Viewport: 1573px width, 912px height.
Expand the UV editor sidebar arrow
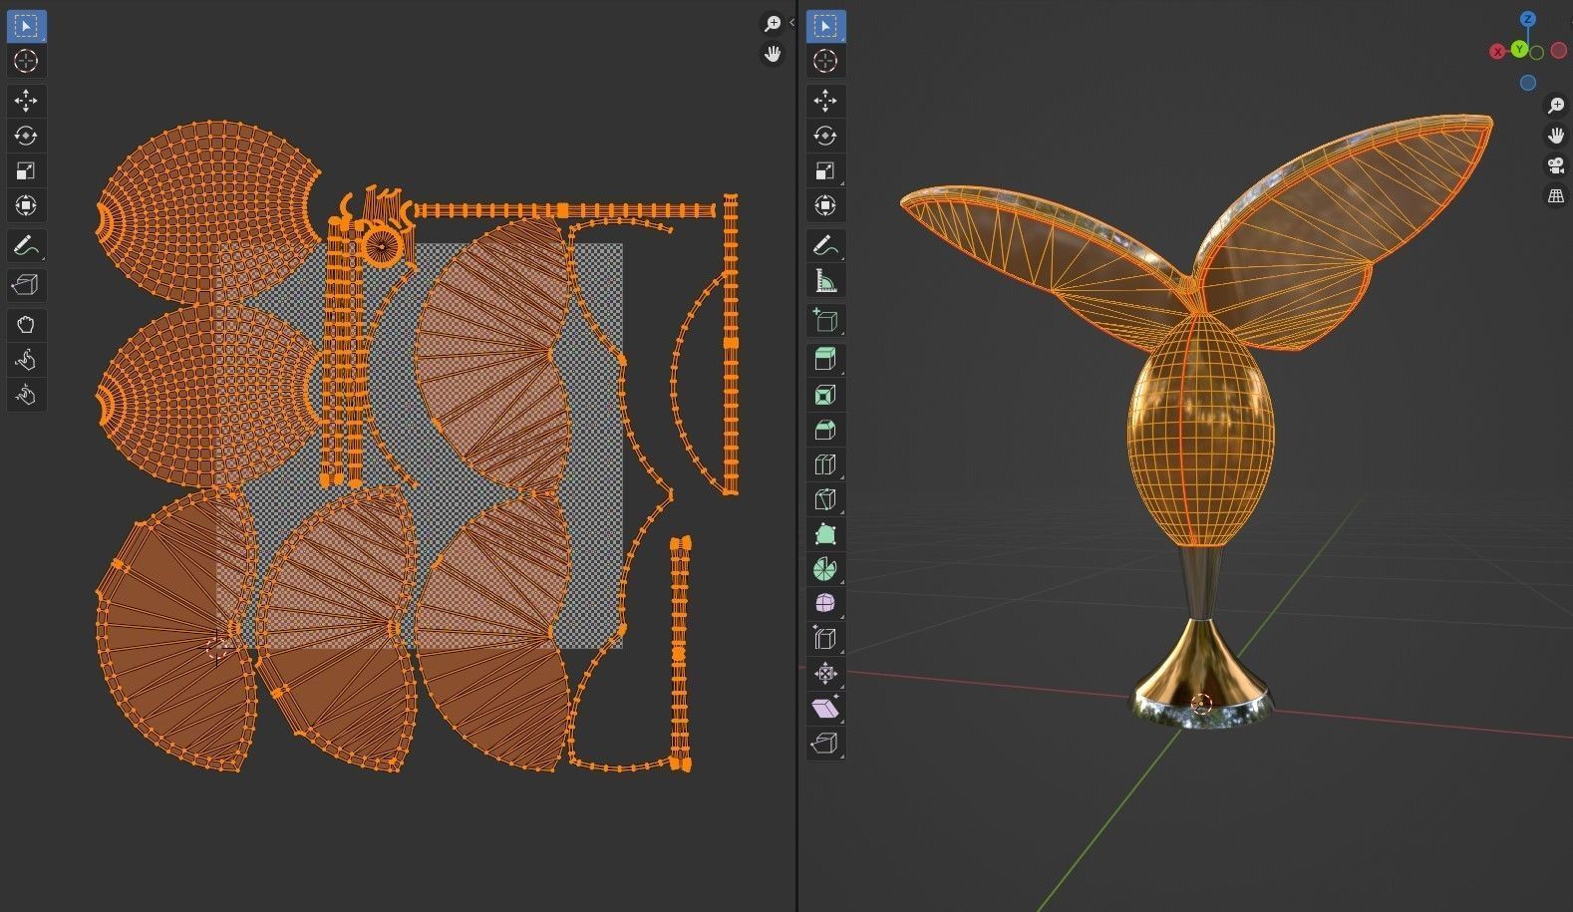tap(791, 23)
